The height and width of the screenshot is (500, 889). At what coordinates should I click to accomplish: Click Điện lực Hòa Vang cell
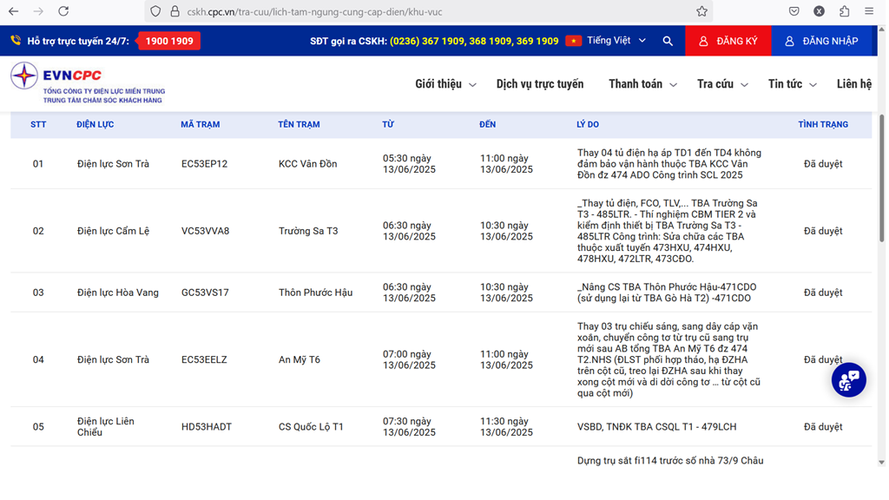coord(118,293)
